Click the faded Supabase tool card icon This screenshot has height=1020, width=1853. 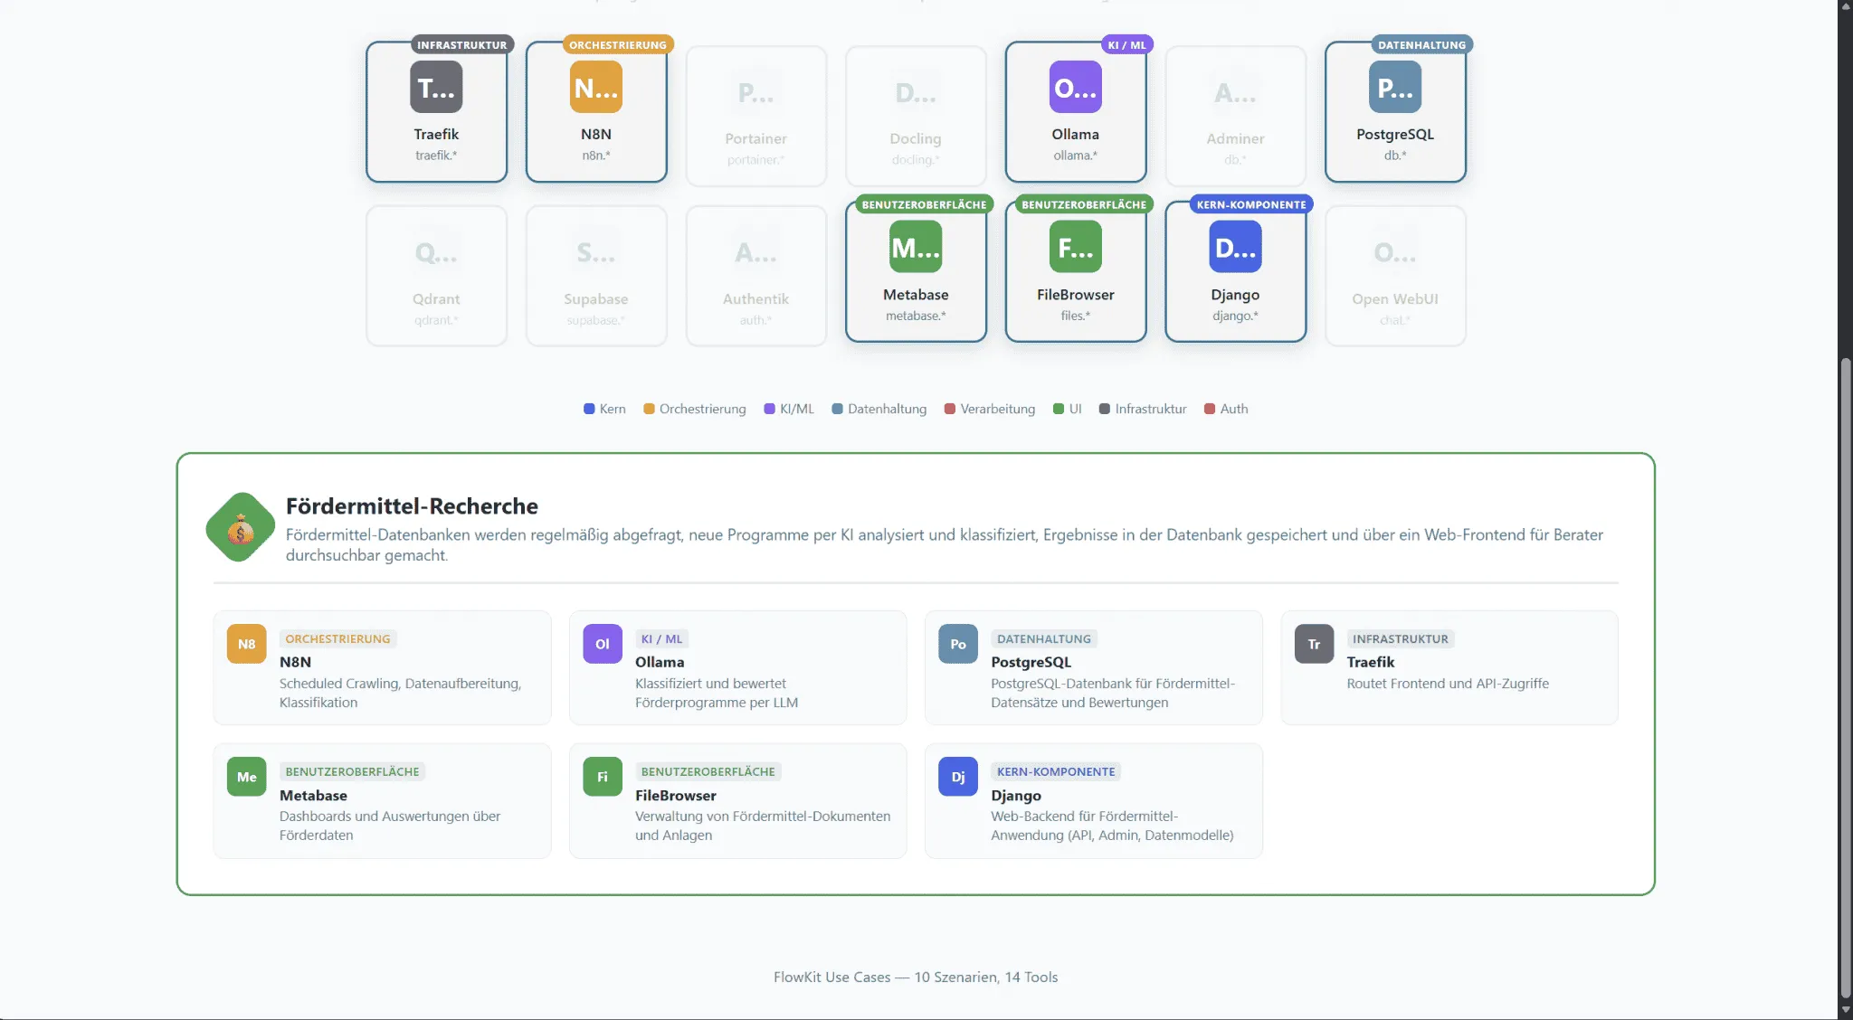[596, 252]
